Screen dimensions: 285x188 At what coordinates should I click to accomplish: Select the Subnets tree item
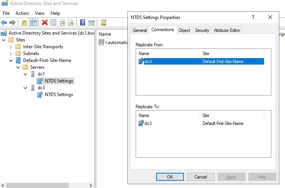[31, 54]
